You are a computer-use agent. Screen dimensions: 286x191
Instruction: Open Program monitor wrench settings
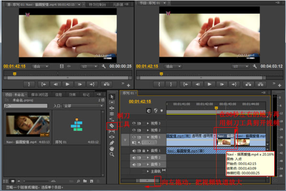[254, 66]
